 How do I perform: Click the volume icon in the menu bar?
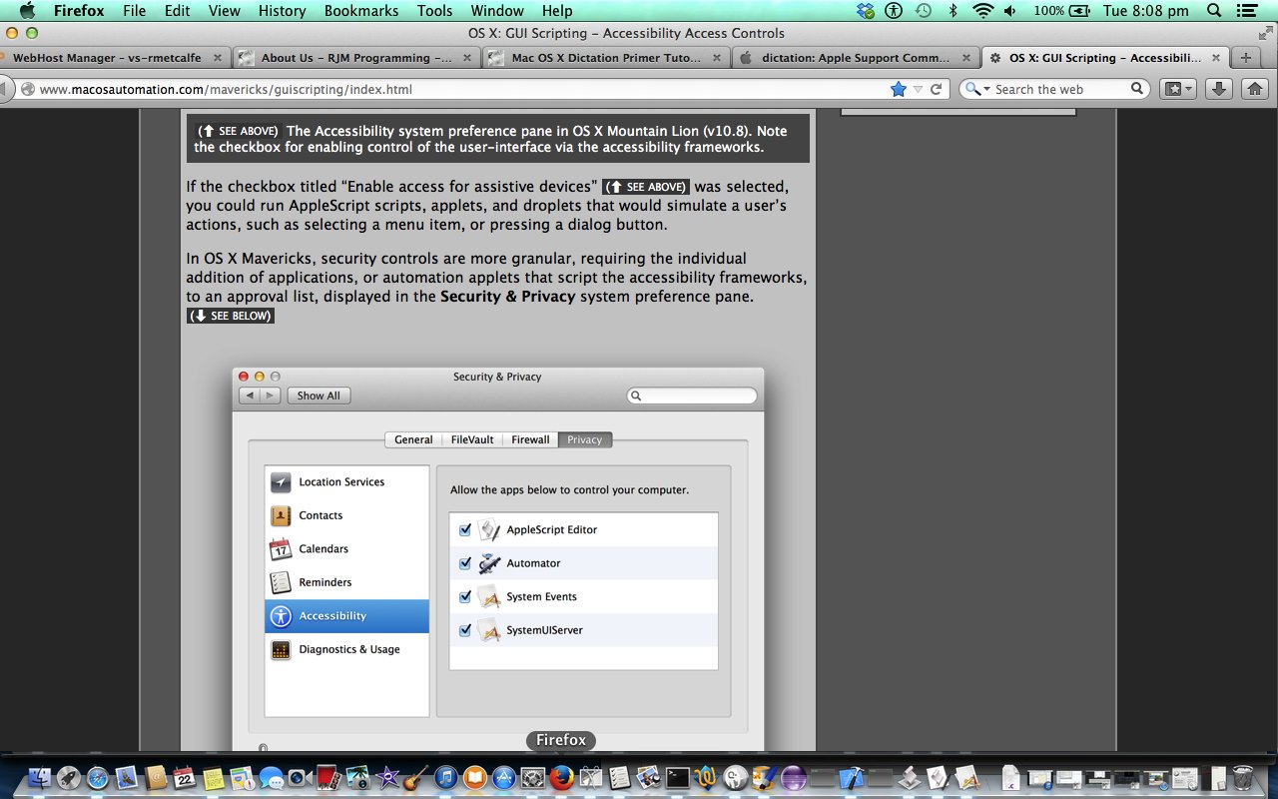[x=1011, y=11]
